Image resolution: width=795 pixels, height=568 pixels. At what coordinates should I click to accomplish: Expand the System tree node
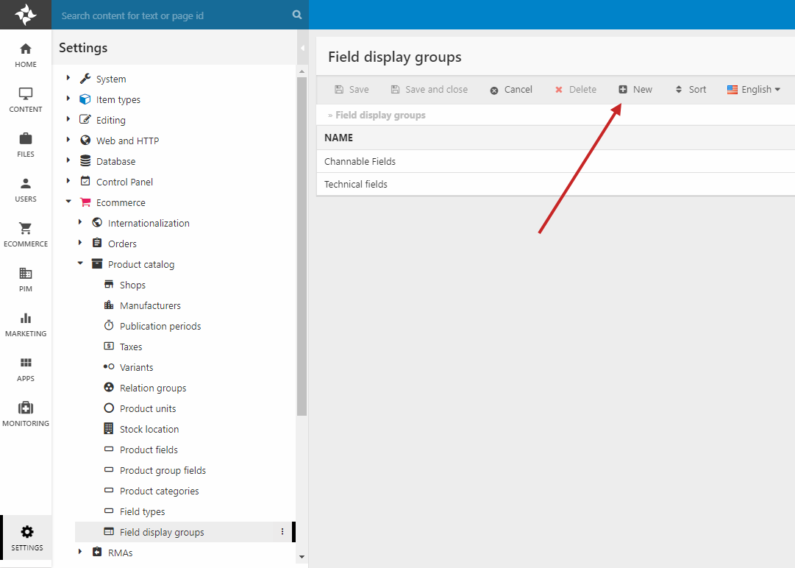[68, 79]
